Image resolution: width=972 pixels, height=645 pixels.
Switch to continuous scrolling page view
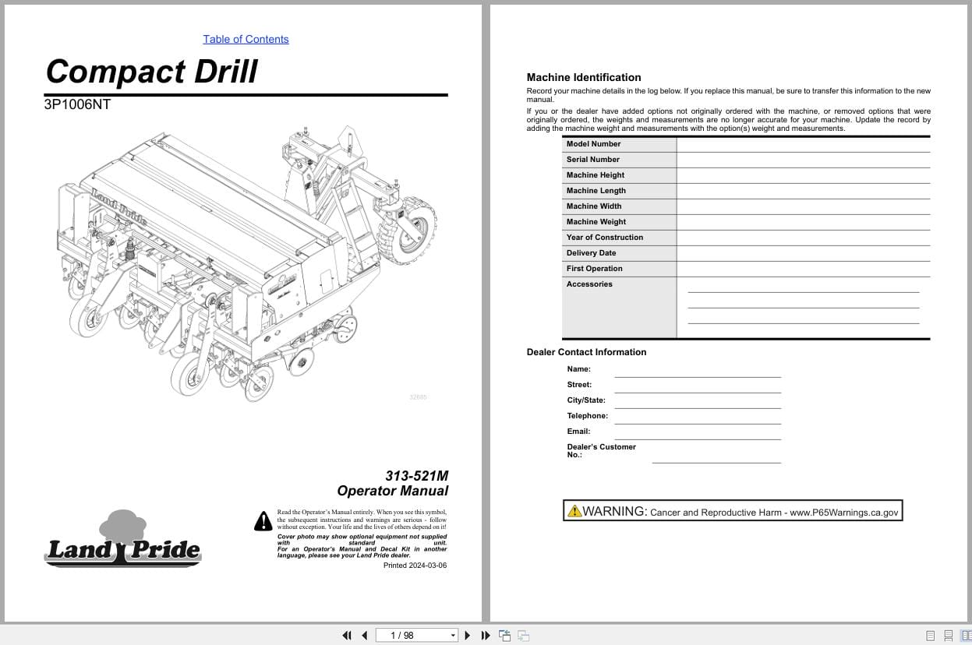[949, 636]
